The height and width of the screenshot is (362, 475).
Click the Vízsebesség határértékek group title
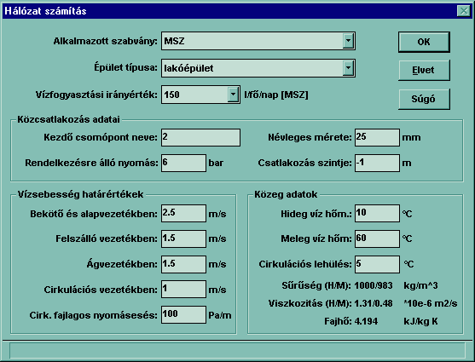80,194
